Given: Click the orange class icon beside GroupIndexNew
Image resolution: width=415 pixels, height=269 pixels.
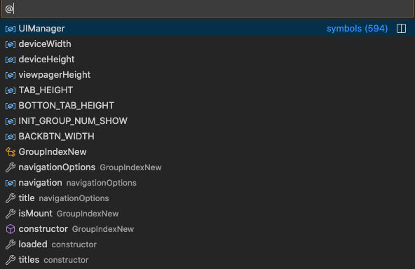Looking at the screenshot, I should tap(11, 152).
